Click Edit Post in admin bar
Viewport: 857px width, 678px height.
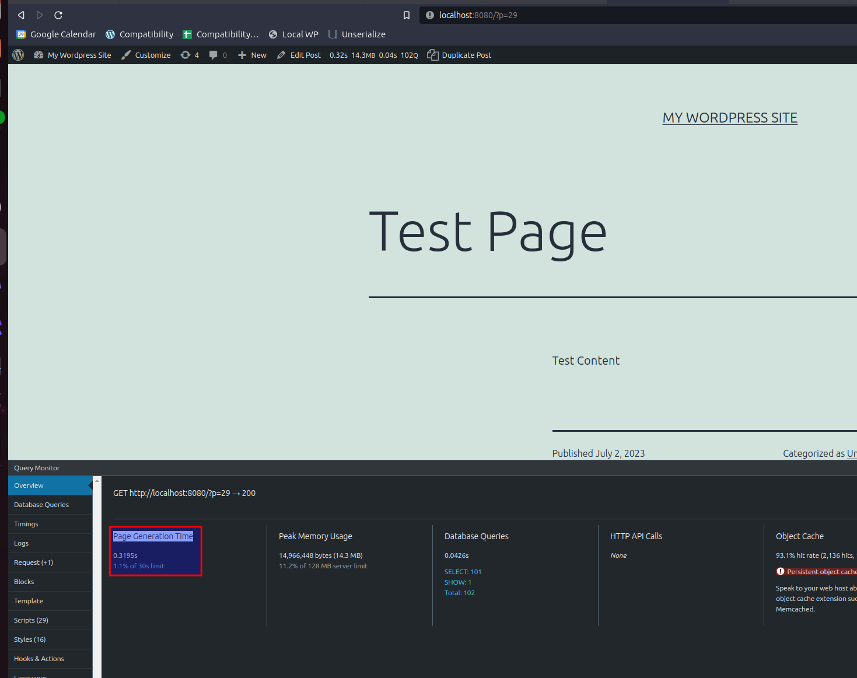coord(299,55)
